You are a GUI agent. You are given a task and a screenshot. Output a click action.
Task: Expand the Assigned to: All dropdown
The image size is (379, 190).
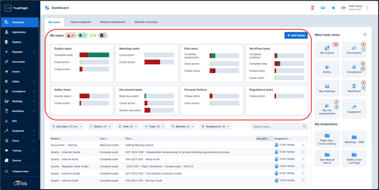(x=215, y=127)
